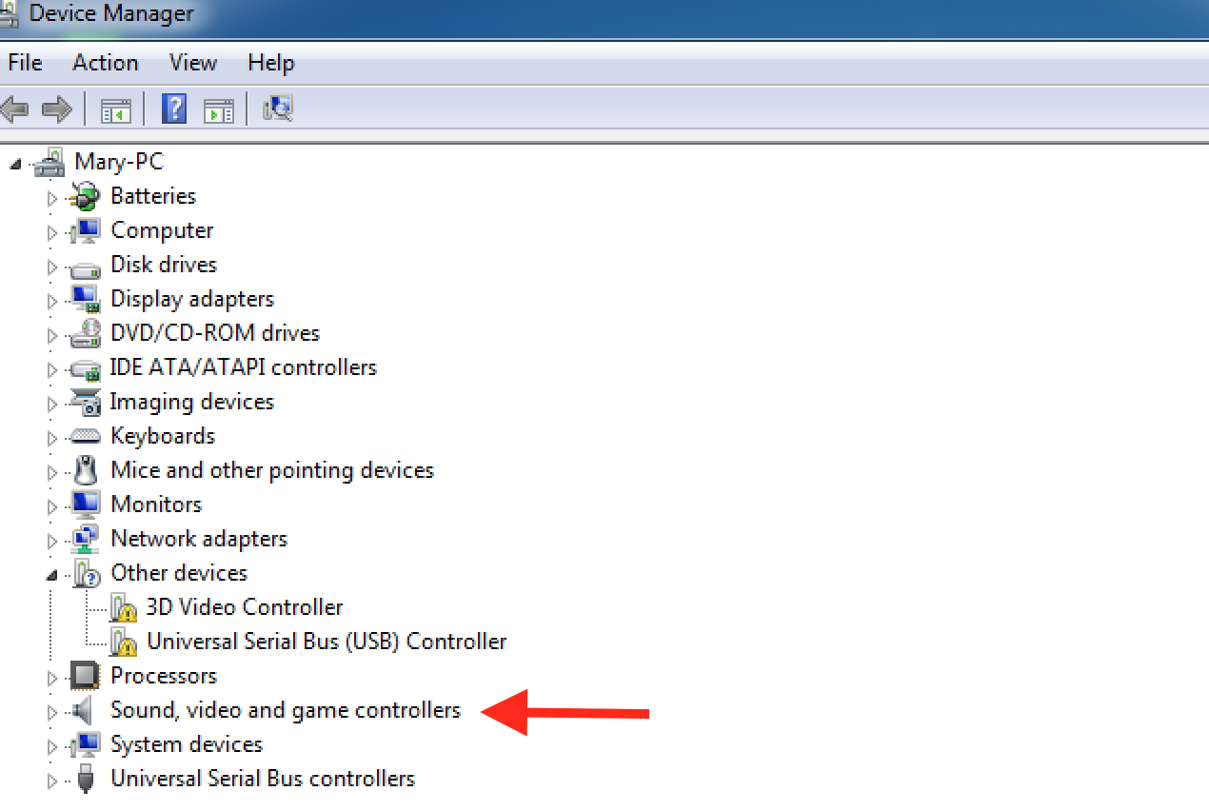Click the Device Manager title bar icon

pyautogui.click(x=10, y=12)
